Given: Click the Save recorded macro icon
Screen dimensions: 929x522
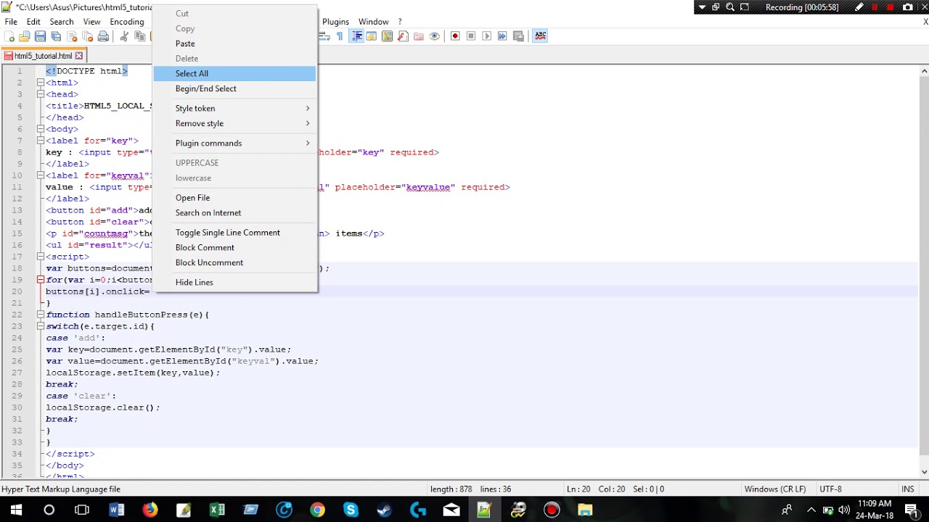Looking at the screenshot, I should 518,36.
